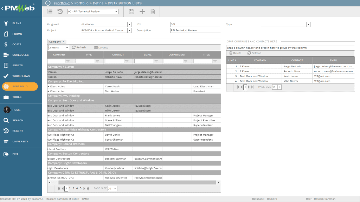The image size is (360, 202).
Task: Open the Workflows module
Action: point(21,76)
